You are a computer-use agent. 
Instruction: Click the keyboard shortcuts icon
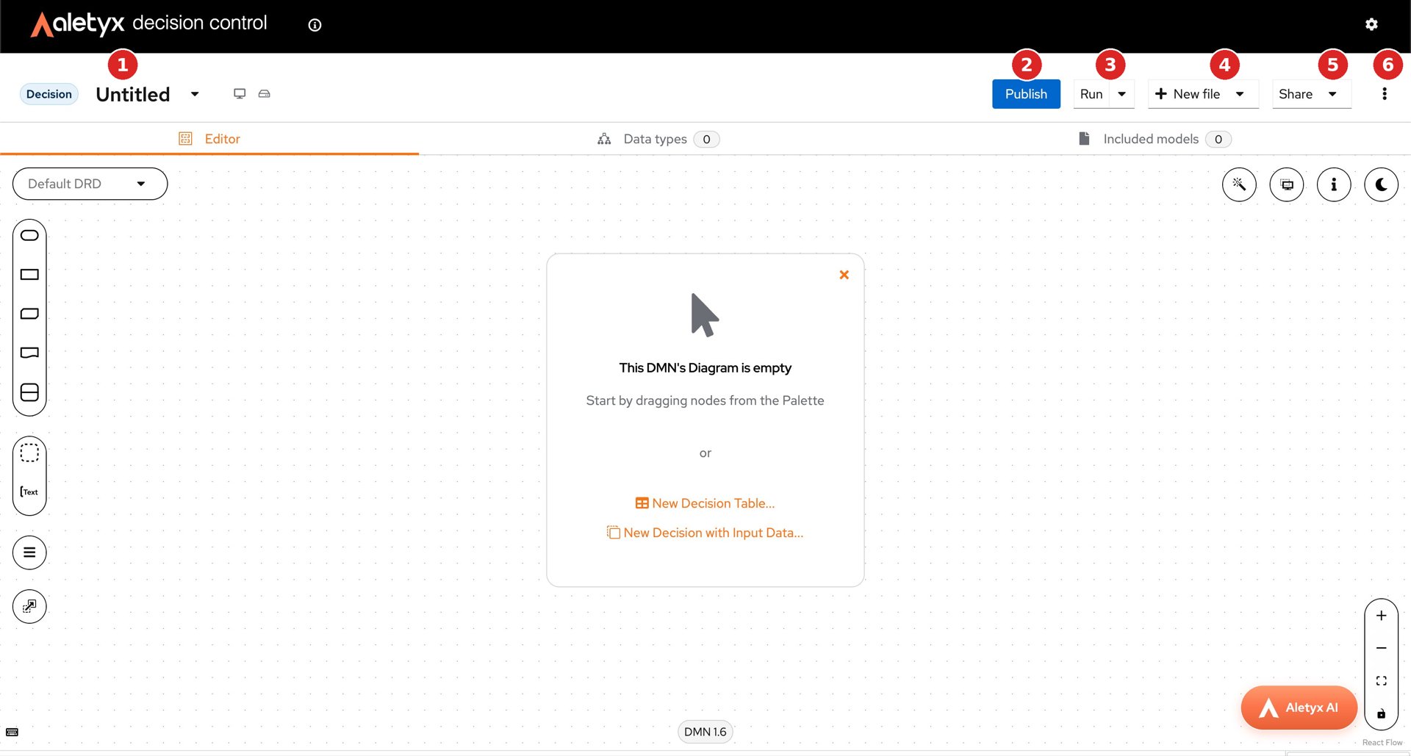tap(12, 732)
